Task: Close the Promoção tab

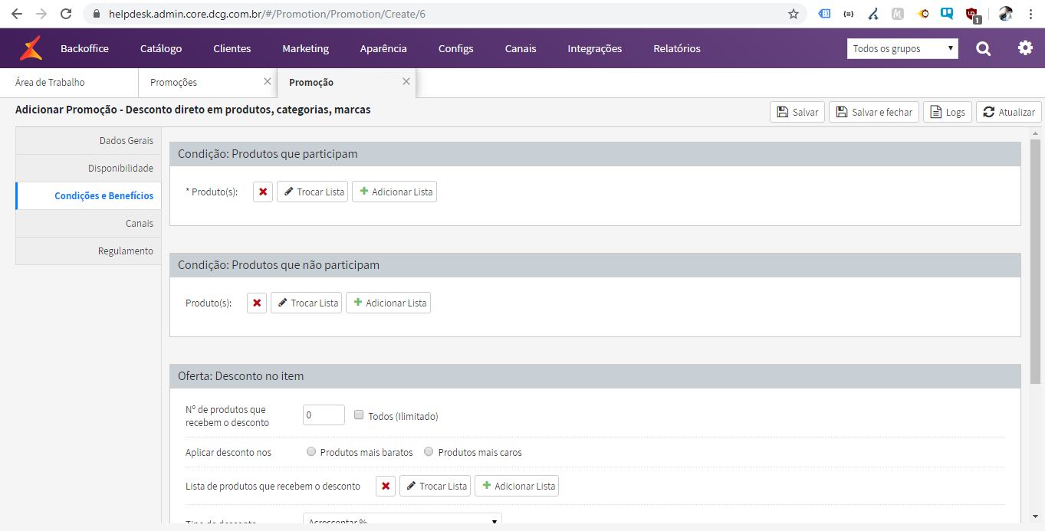Action: coord(406,81)
